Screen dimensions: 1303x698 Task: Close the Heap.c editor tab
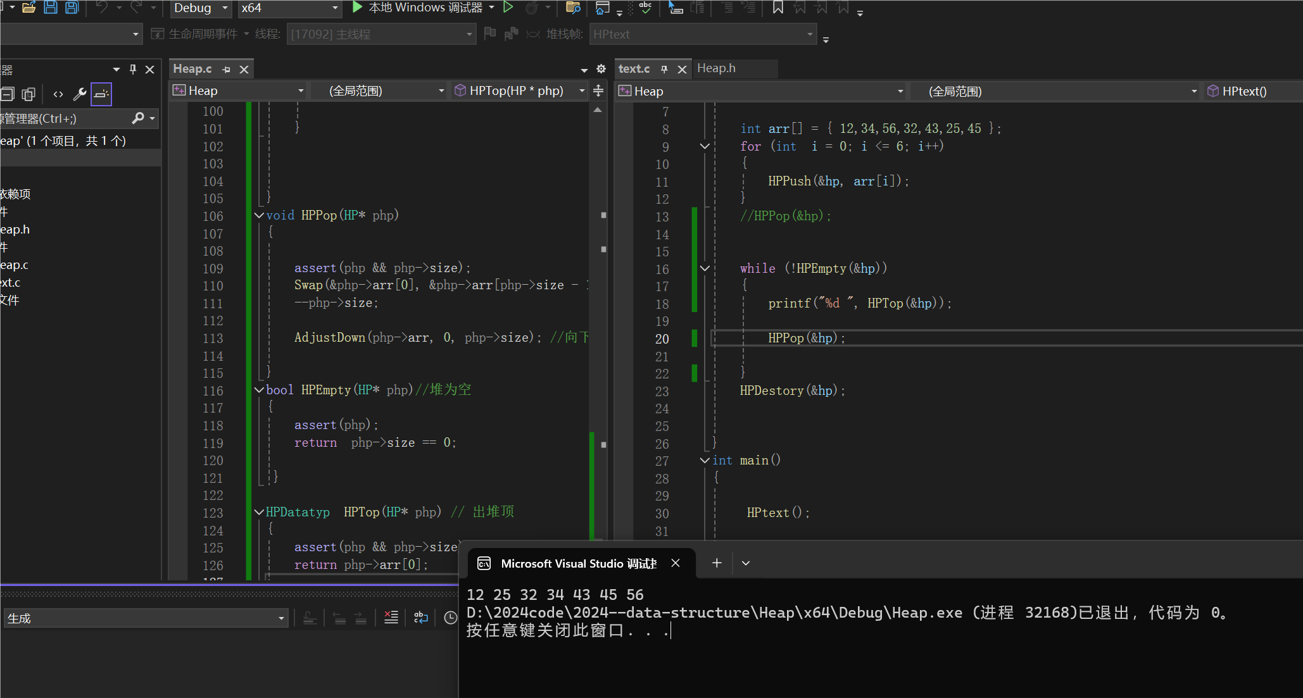coord(244,69)
